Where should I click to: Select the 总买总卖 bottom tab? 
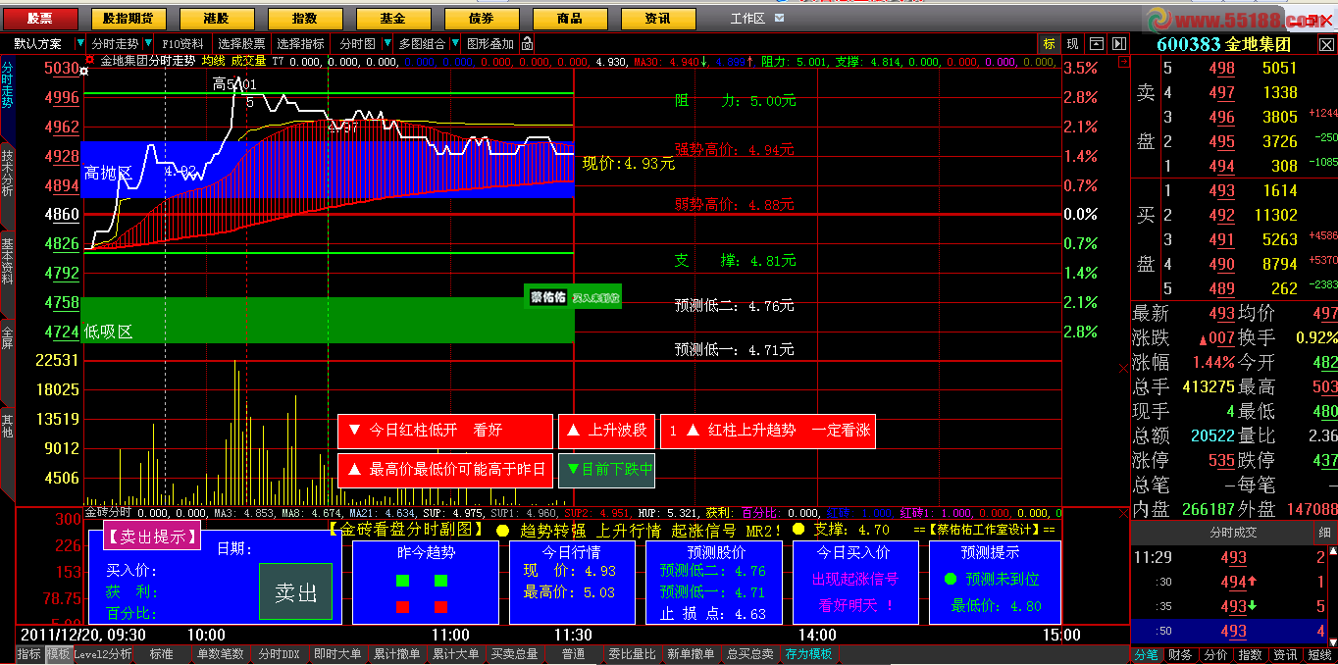[x=749, y=654]
